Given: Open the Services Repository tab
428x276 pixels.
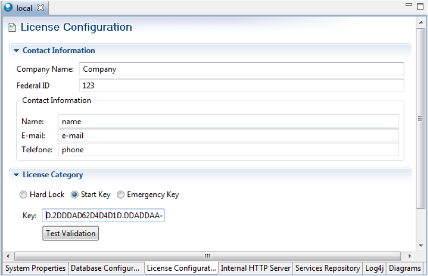Looking at the screenshot, I should (328, 268).
